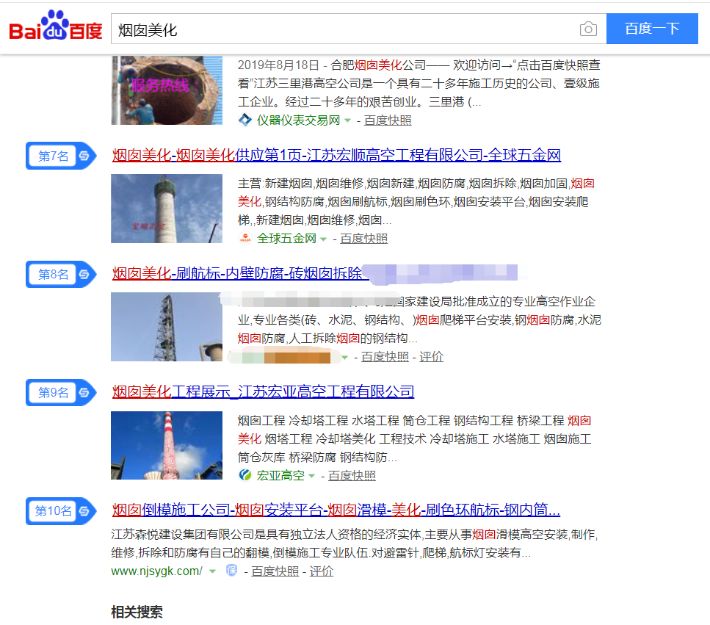The height and width of the screenshot is (625, 710).
Task: Expand dropdown arrow next to 宏亚高空
Action: (311, 476)
